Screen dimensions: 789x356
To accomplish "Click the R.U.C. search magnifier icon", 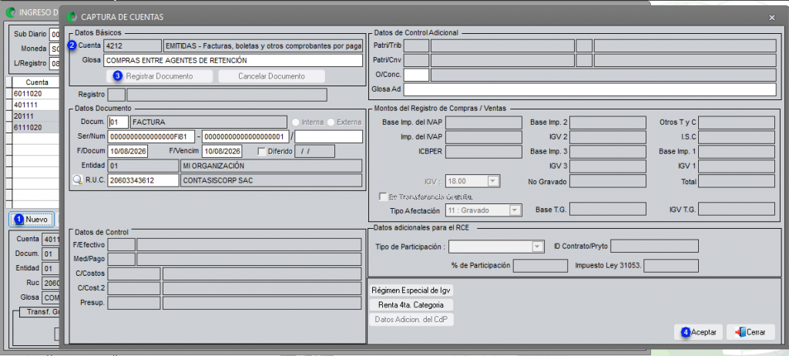I will (77, 180).
